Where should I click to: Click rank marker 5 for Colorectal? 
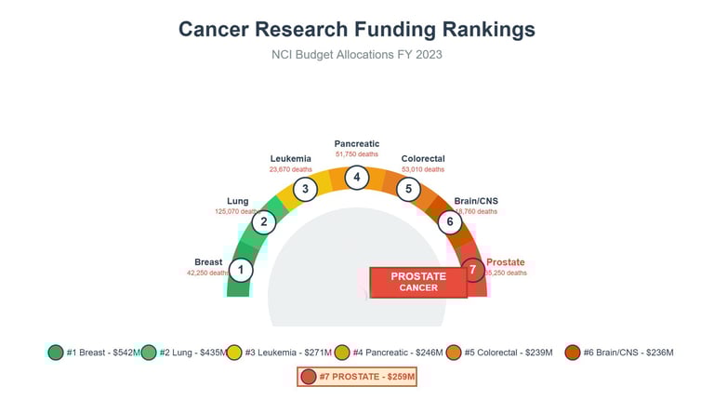[408, 189]
